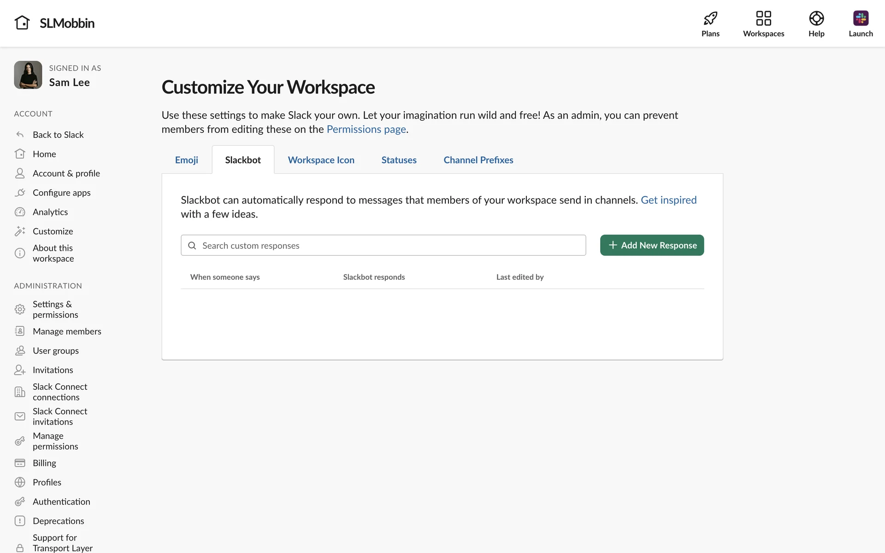Screen dimensions: 885x553
Task: Switch to the Emoji tab
Action: click(x=186, y=160)
